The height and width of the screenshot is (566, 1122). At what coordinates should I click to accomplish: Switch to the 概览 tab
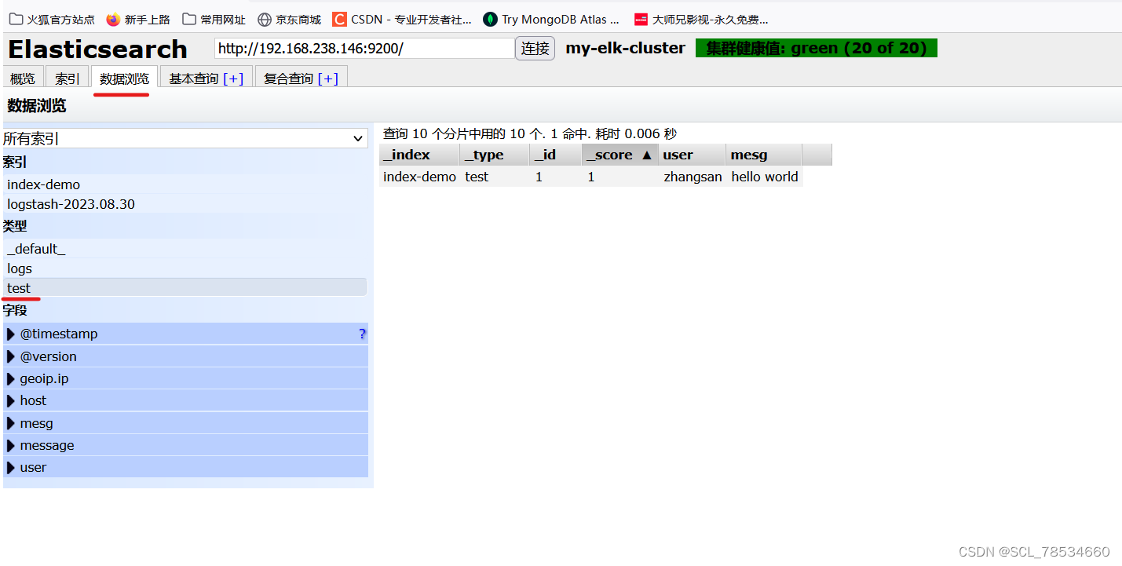tap(22, 79)
